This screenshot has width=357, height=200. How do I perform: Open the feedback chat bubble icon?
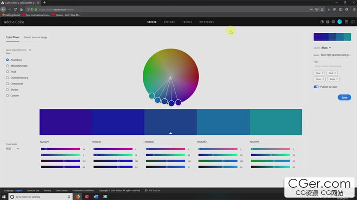333,22
